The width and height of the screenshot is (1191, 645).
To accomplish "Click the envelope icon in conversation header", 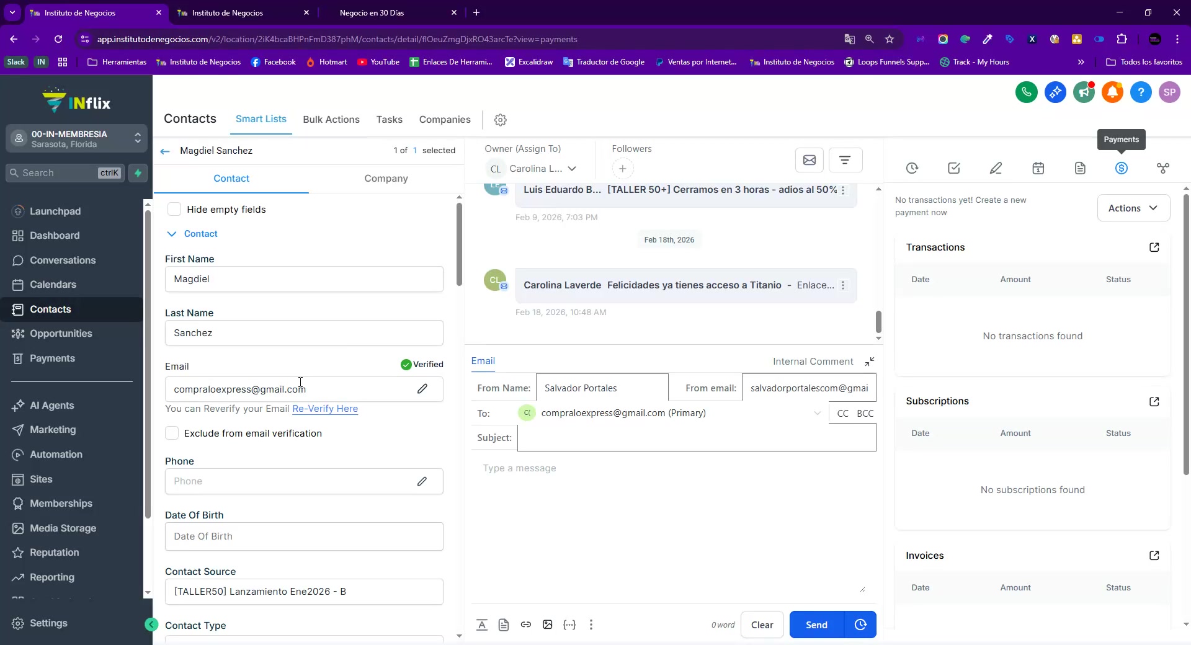I will point(810,160).
